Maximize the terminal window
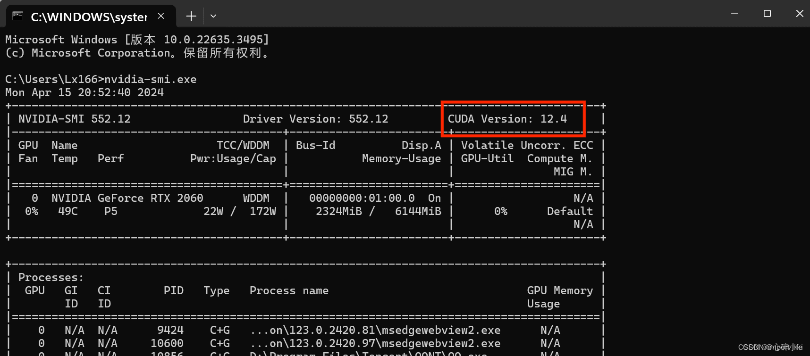Screen dimensions: 810x356 pyautogui.click(x=767, y=14)
